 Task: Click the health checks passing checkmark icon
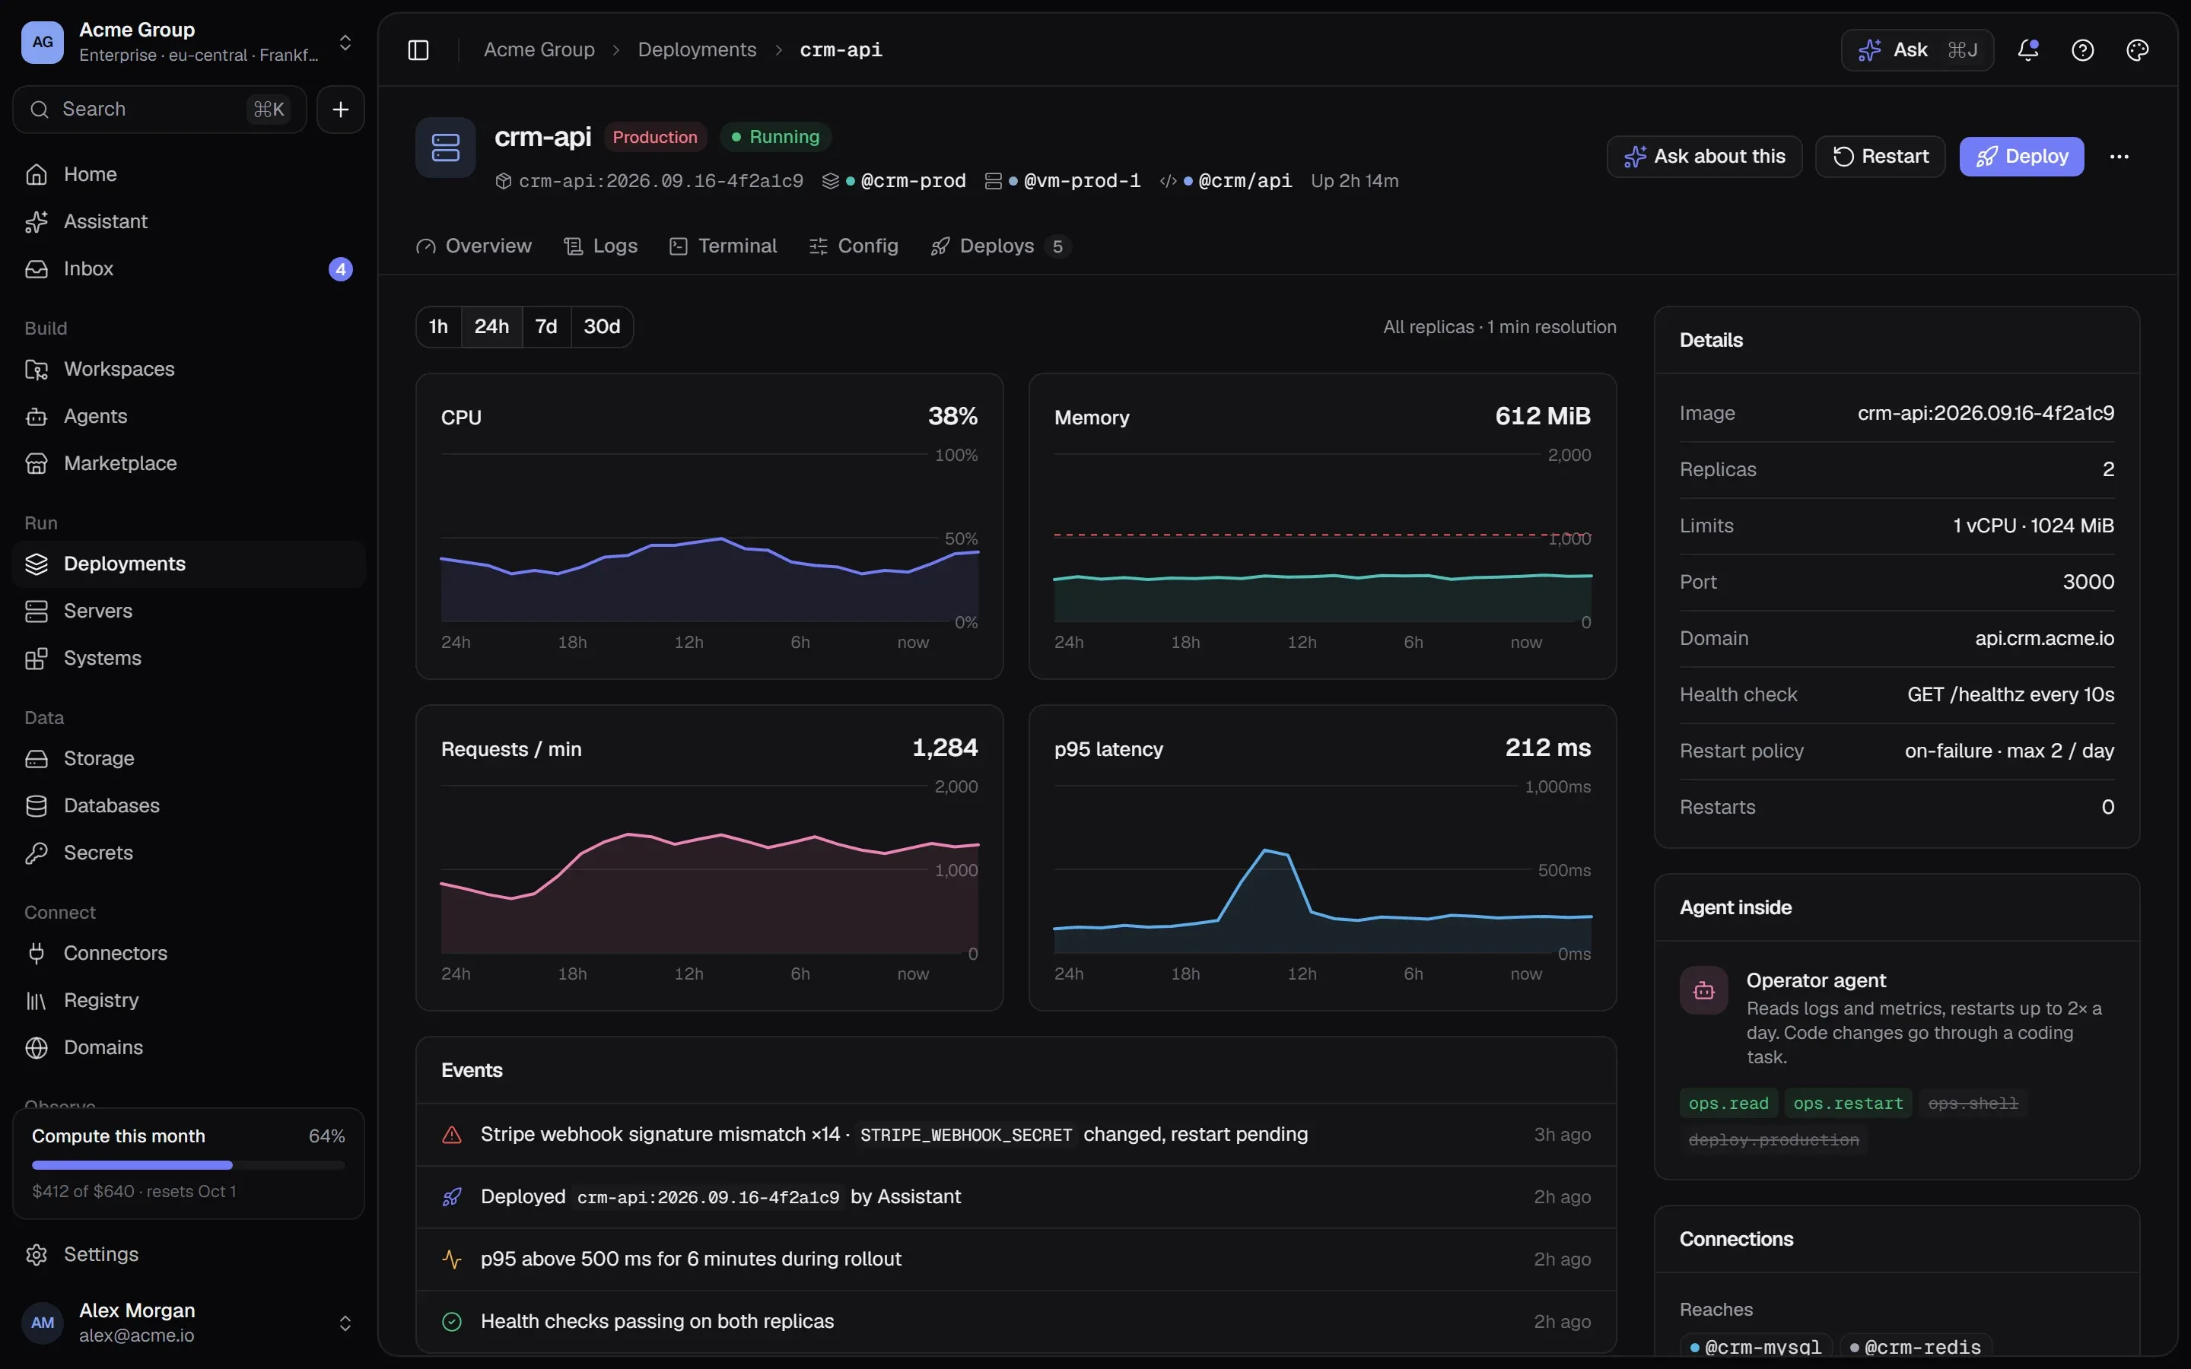tap(452, 1322)
